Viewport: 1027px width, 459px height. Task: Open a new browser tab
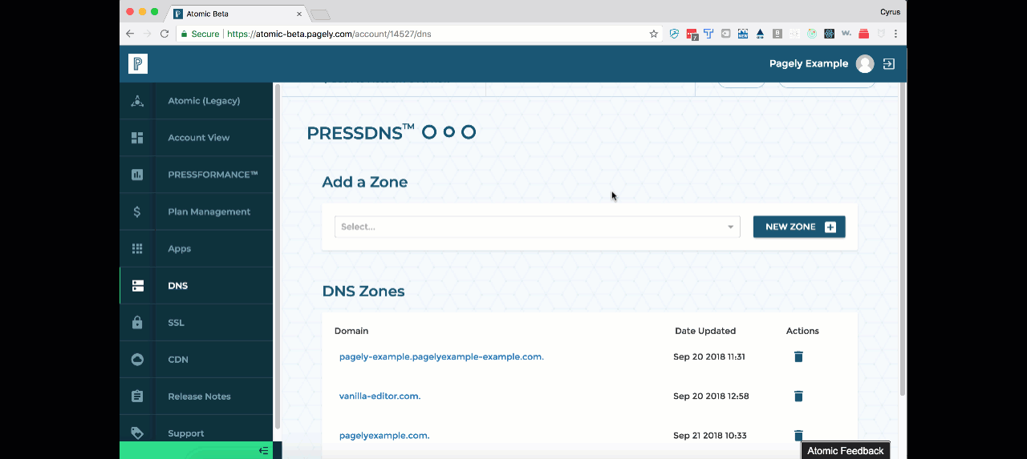tap(320, 14)
